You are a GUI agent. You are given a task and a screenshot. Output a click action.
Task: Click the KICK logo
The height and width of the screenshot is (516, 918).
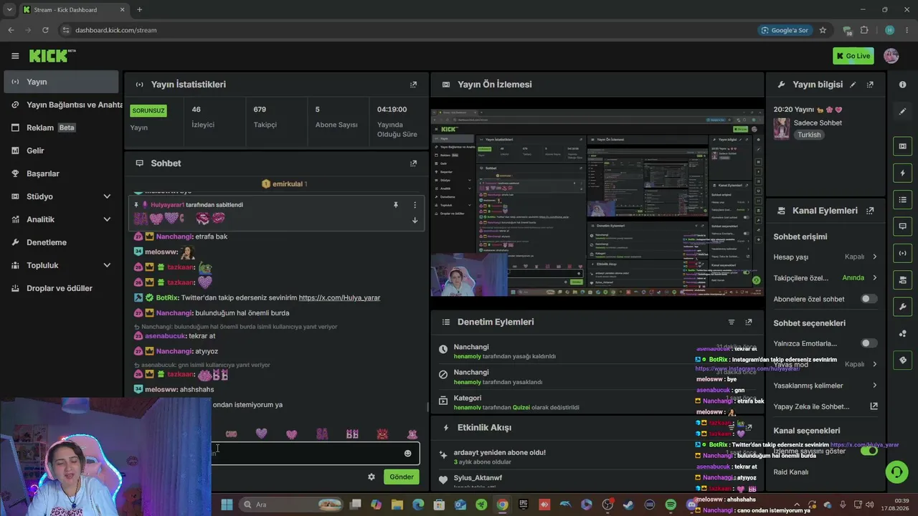[x=52, y=56]
